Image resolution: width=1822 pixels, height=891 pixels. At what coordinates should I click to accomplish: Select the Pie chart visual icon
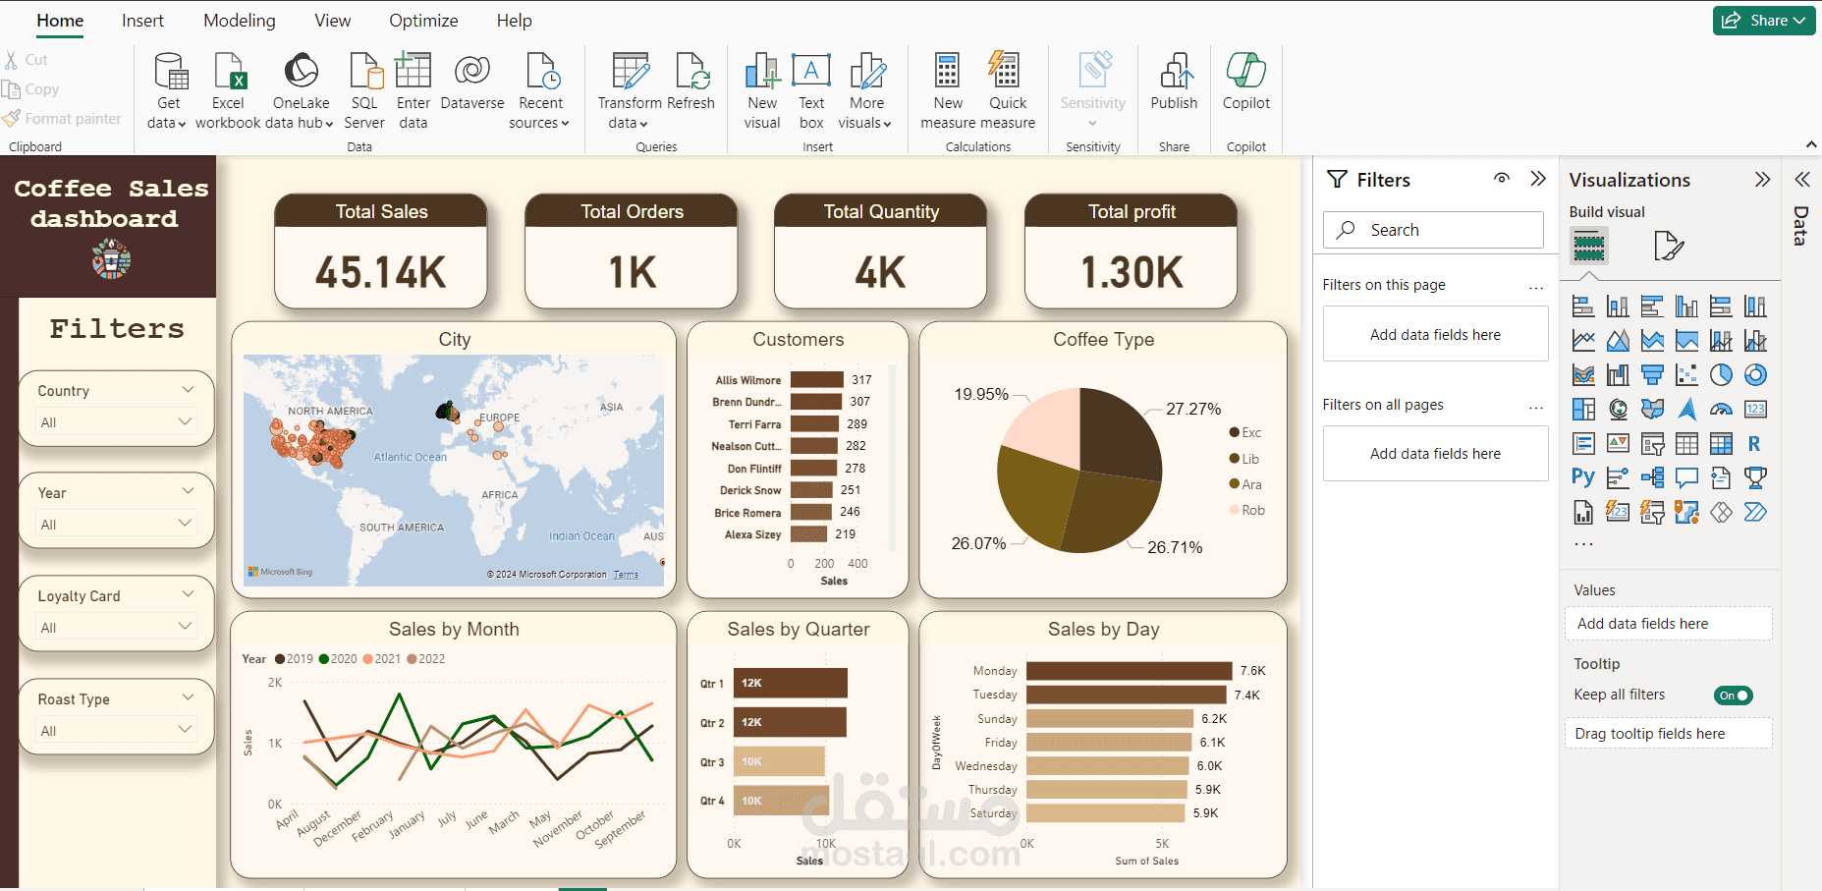[x=1720, y=374]
